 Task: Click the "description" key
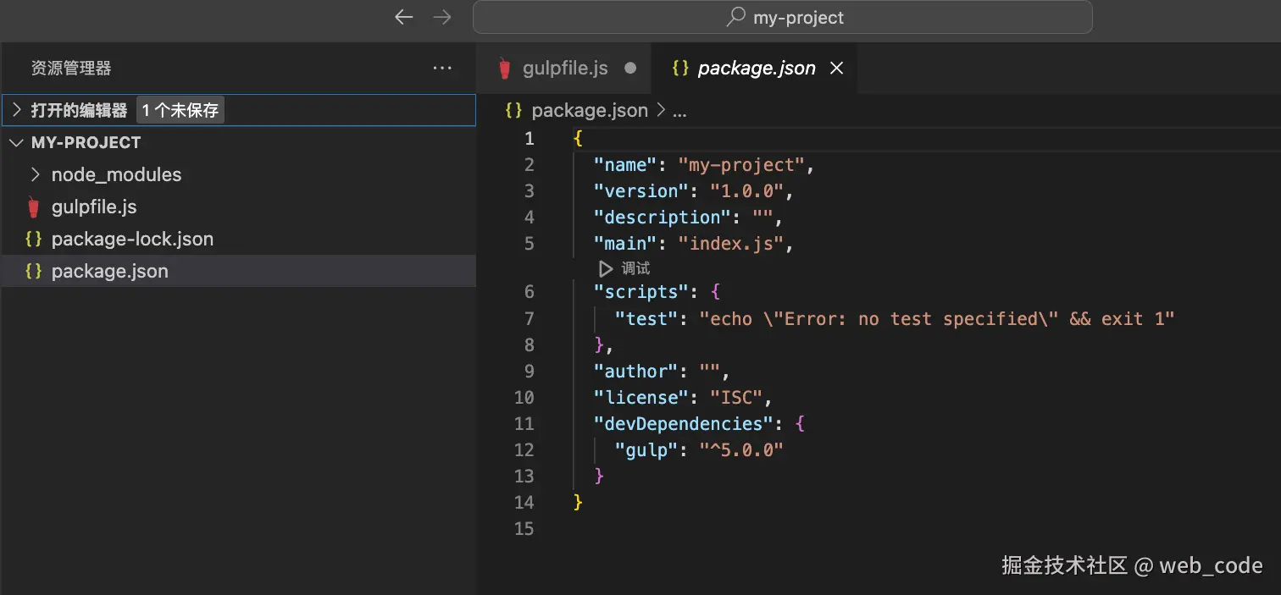(x=662, y=218)
